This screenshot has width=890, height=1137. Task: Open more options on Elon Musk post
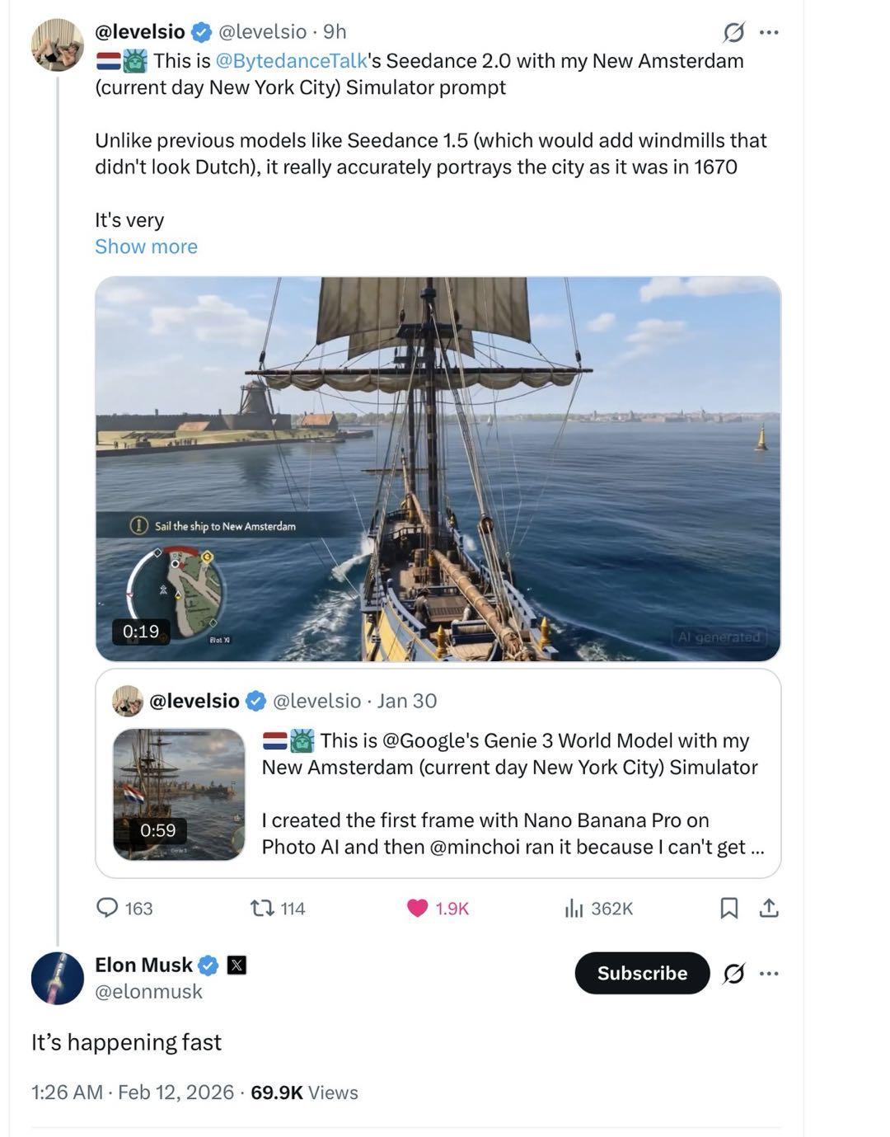pos(769,974)
